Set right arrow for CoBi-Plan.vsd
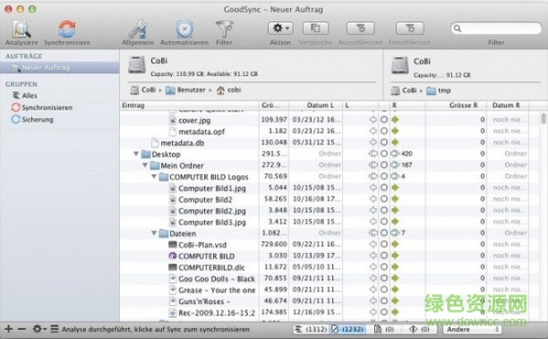Screen dimensions: 548x339 395,244
